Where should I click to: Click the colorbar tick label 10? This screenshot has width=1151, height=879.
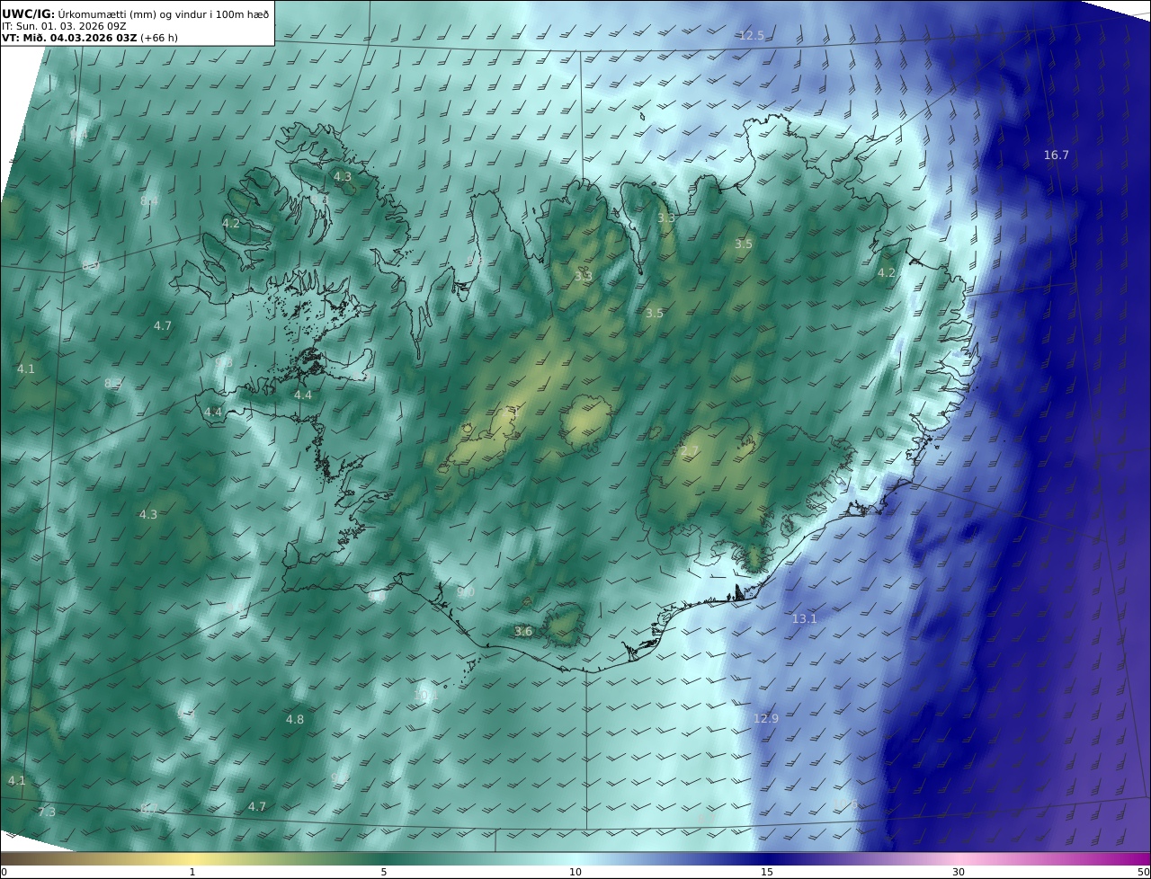[x=575, y=873]
